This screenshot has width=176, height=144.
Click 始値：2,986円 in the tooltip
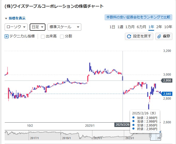pyautogui.click(x=147, y=118)
